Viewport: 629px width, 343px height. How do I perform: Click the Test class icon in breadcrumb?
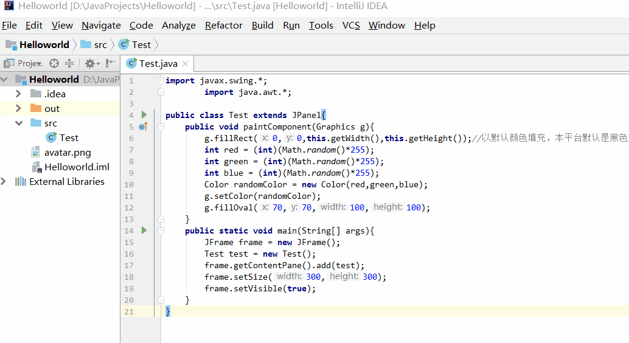pos(124,44)
